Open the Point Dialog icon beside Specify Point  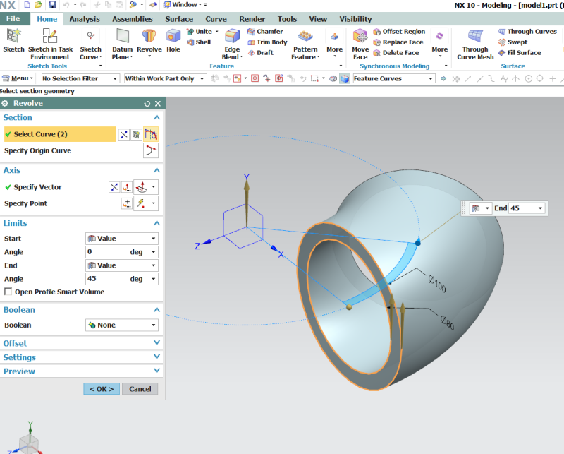126,203
